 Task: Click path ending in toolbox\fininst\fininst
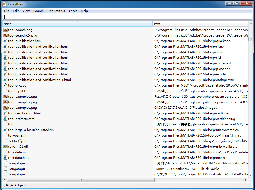(197, 135)
